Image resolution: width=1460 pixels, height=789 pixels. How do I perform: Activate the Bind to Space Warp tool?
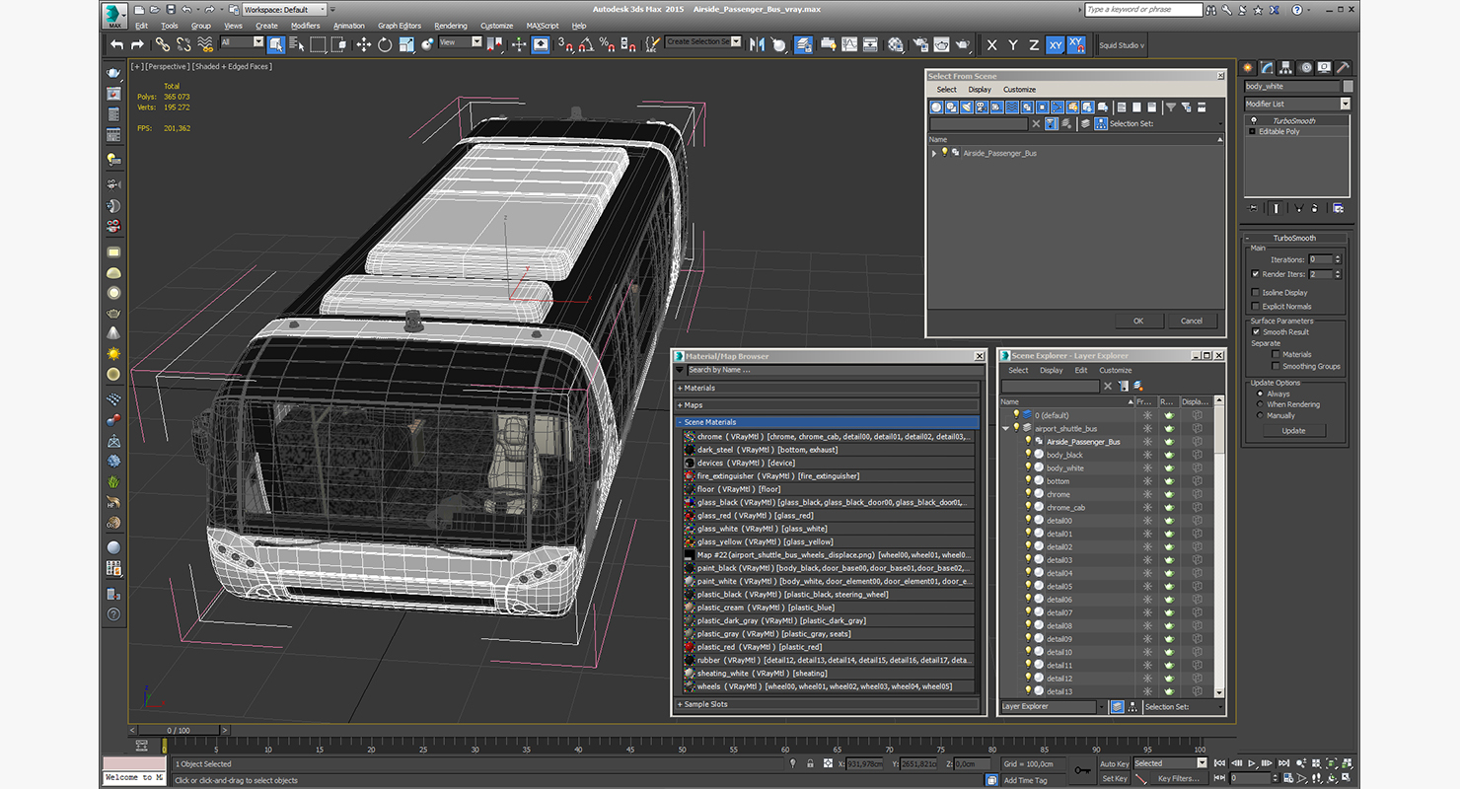(205, 44)
